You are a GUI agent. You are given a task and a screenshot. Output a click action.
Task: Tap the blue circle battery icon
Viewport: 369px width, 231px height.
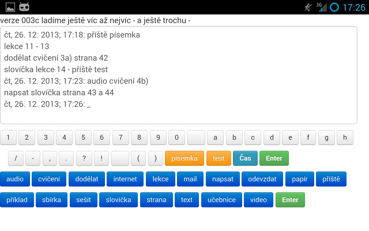tap(334, 7)
